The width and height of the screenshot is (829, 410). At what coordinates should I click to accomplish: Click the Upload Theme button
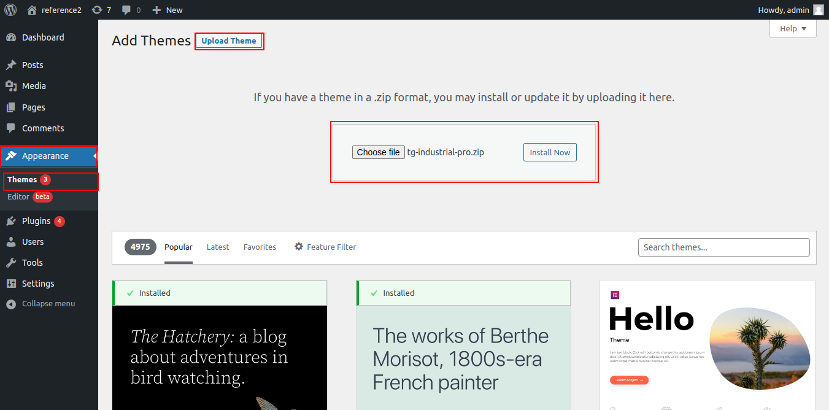pyautogui.click(x=229, y=41)
